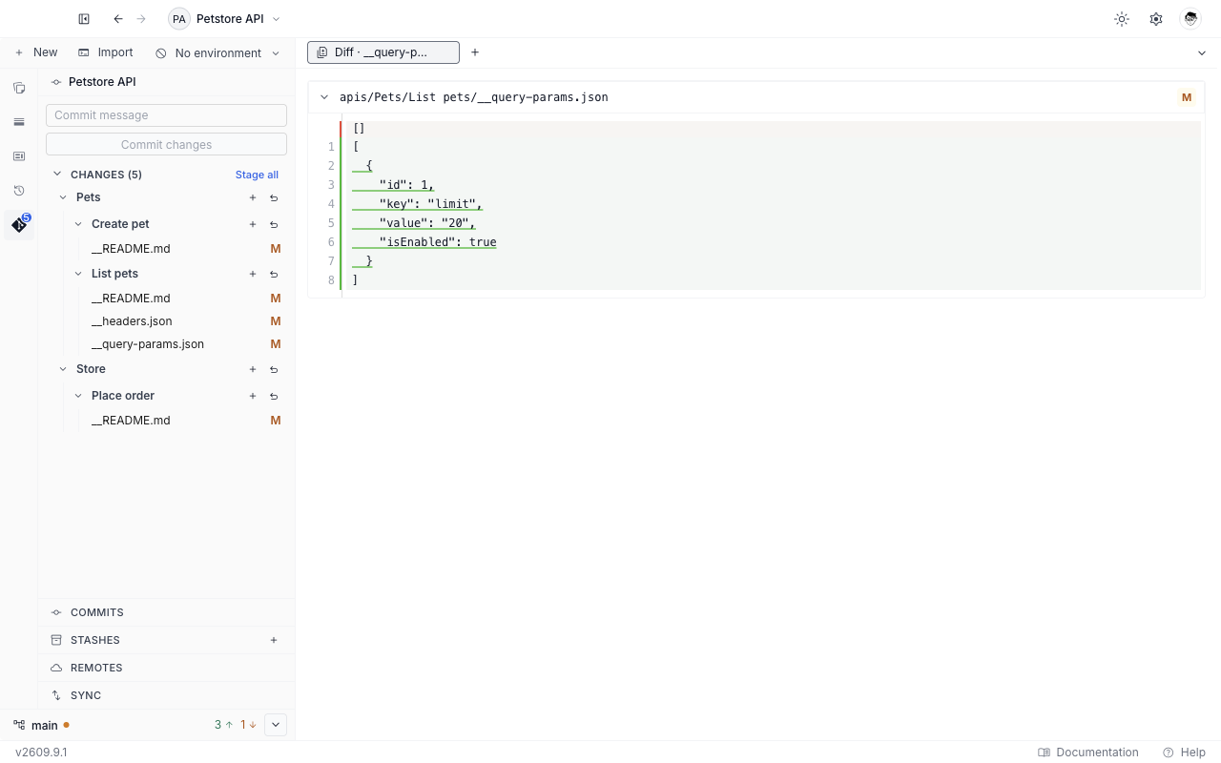1221x763 pixels.
Task: Open the environments sidebar icon
Action: click(x=19, y=122)
